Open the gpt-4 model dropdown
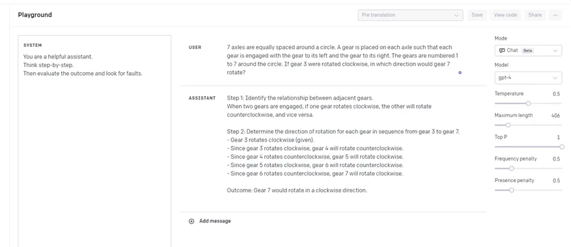This screenshot has width=571, height=247. (528, 77)
